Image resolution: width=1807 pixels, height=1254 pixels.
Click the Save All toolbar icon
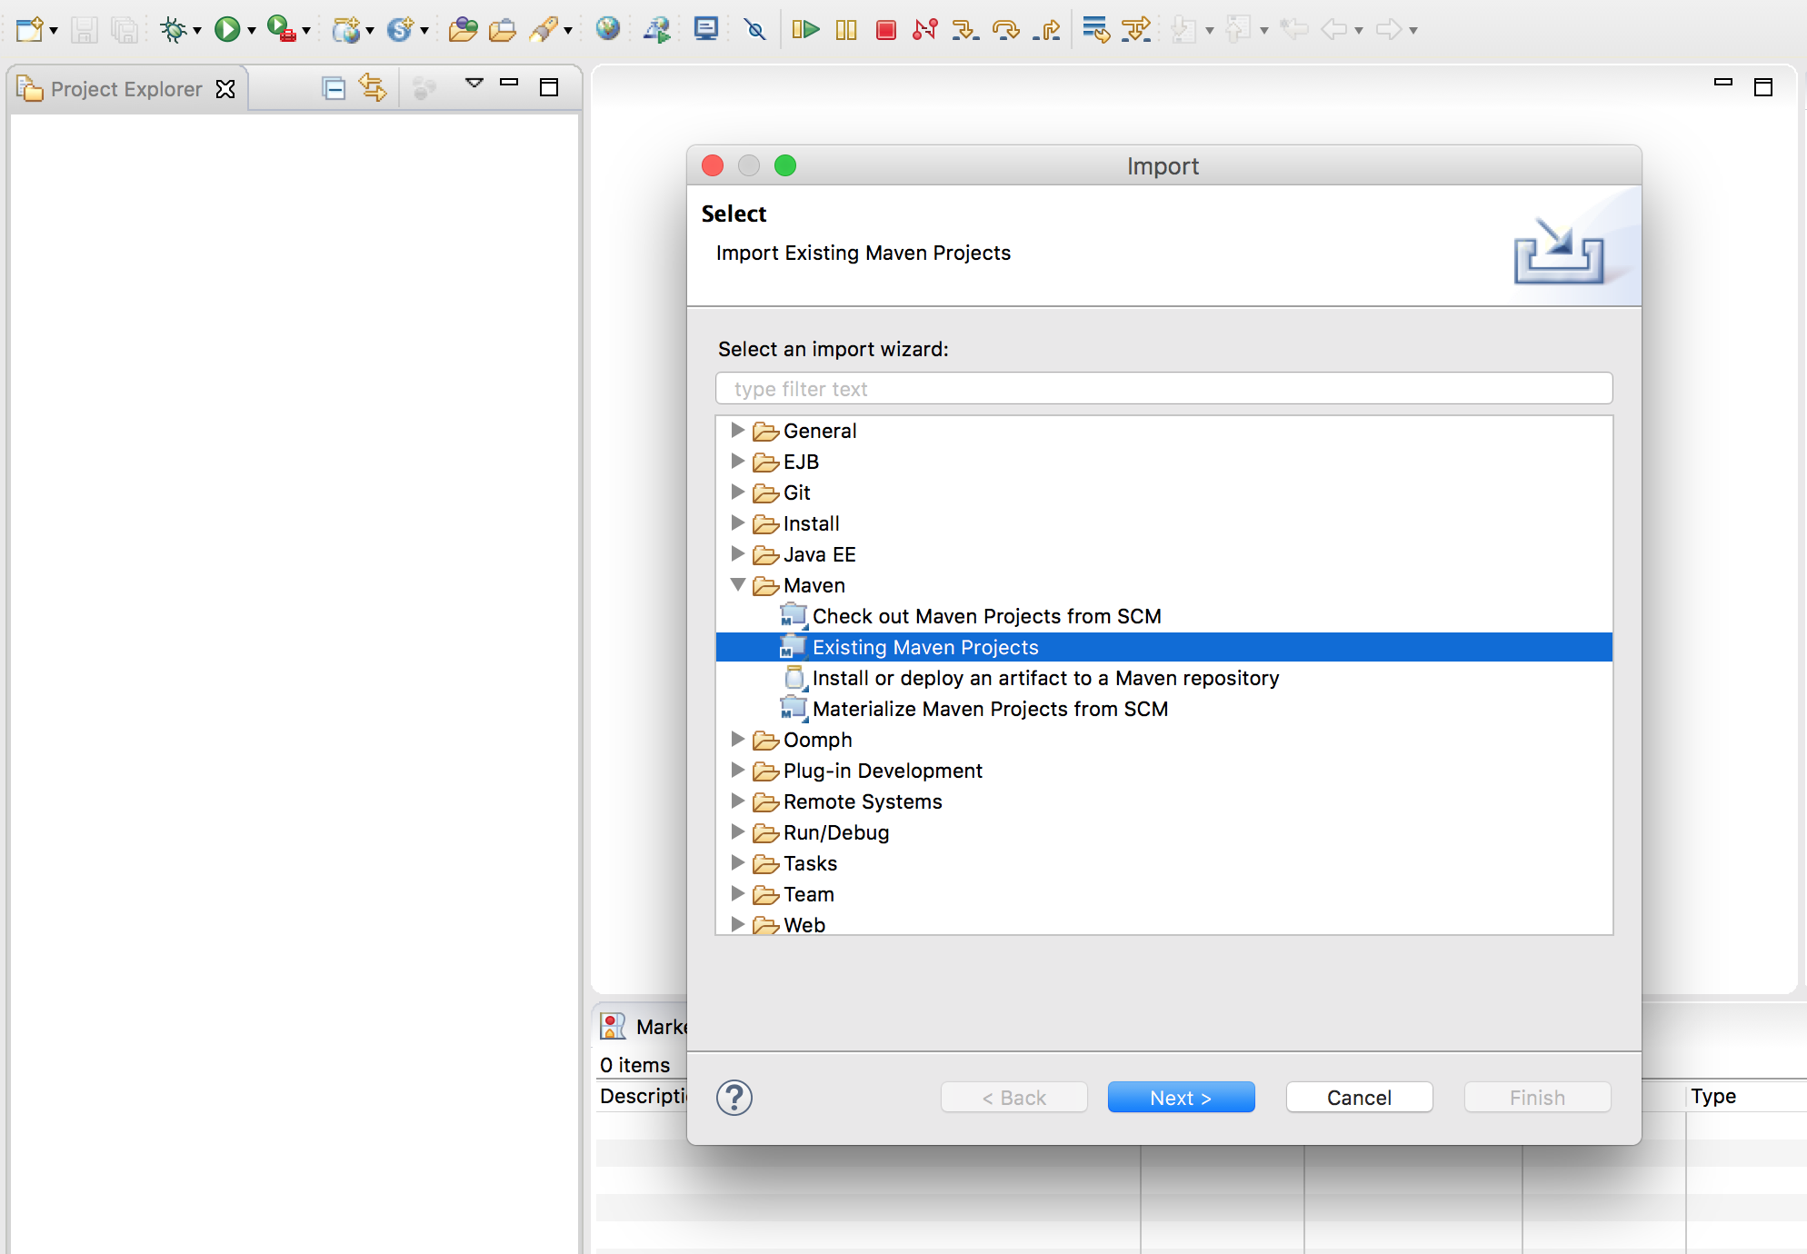pyautogui.click(x=125, y=30)
